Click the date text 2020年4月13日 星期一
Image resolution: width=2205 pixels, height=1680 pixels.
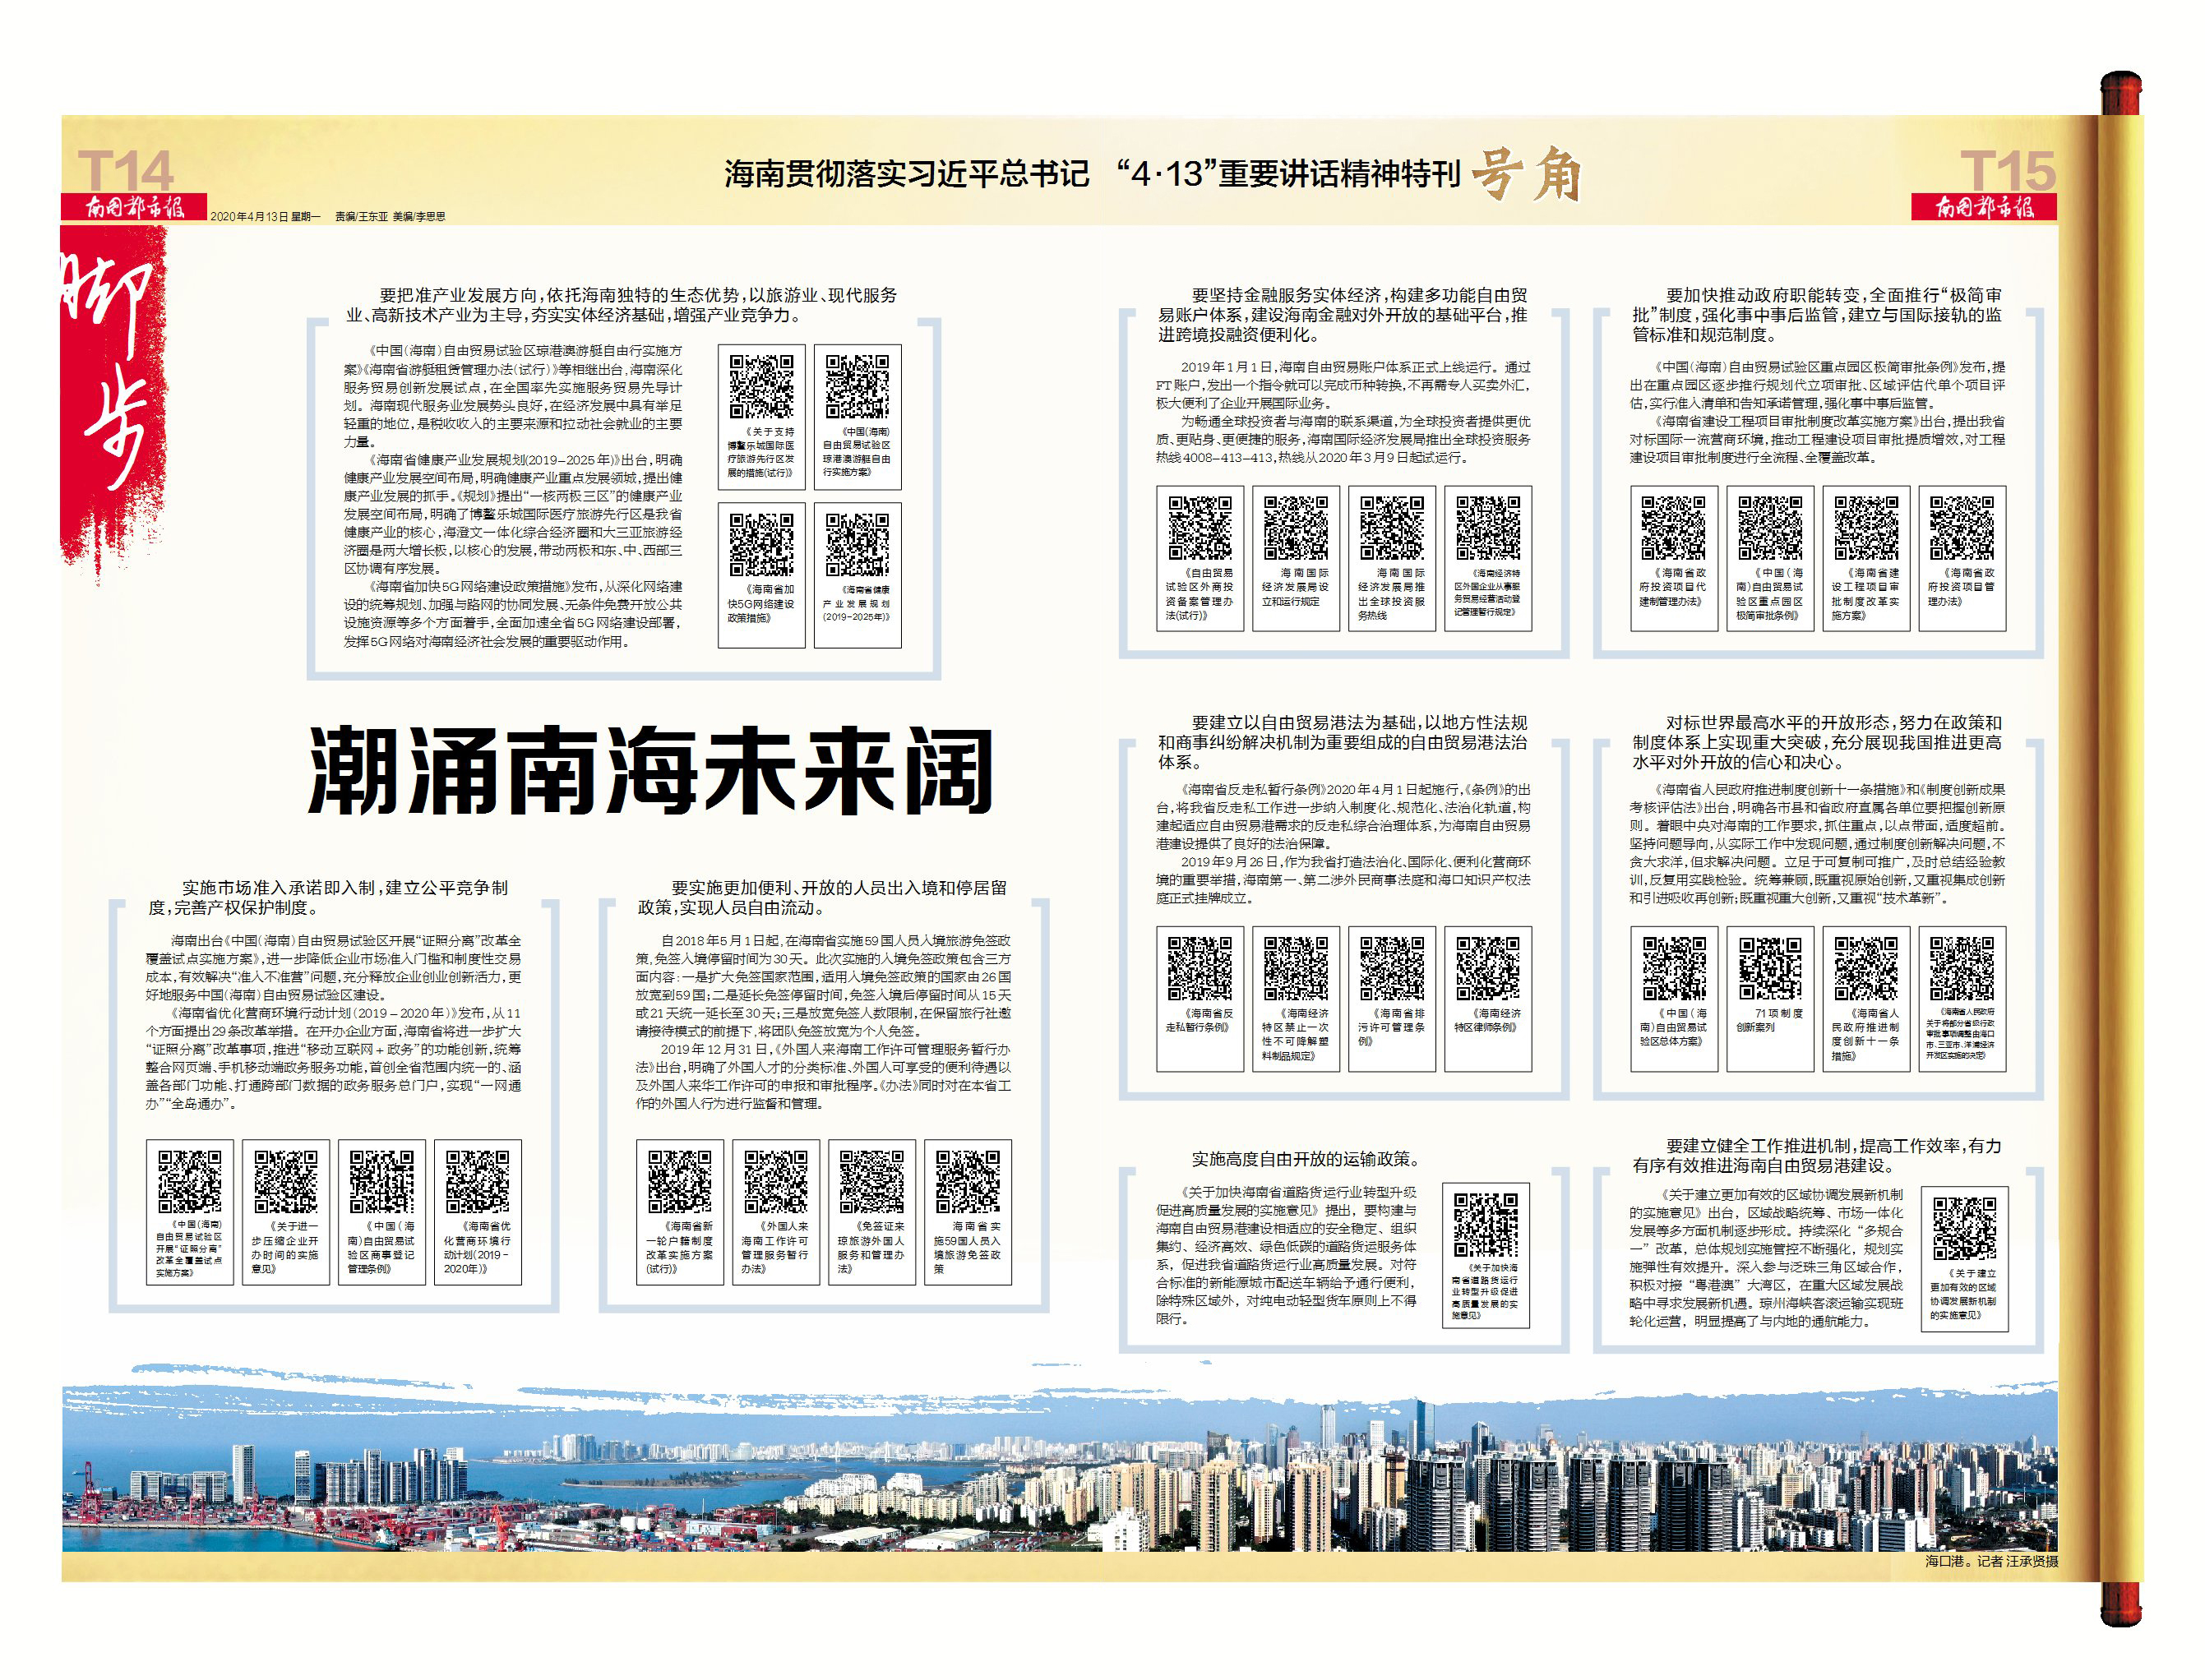pyautogui.click(x=265, y=216)
